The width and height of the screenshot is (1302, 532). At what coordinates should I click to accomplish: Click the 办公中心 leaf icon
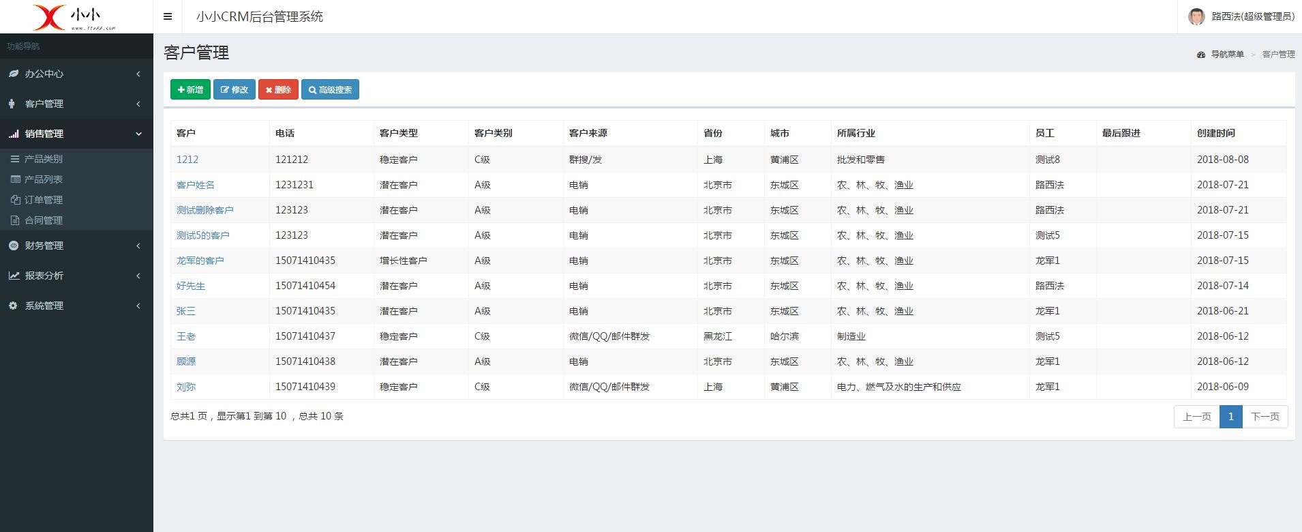14,74
